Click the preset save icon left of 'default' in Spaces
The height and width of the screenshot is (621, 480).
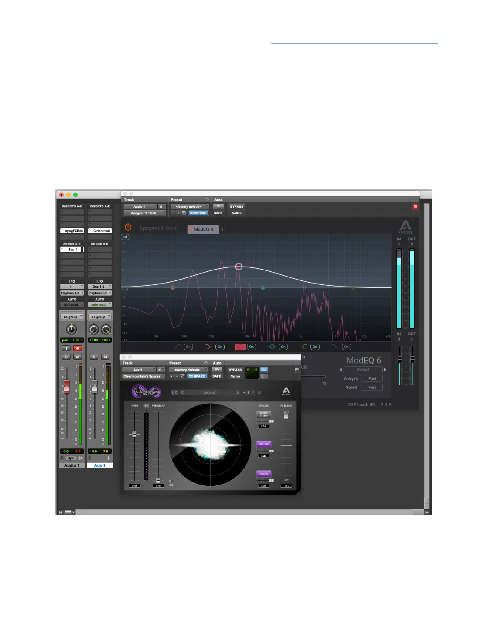[175, 392]
